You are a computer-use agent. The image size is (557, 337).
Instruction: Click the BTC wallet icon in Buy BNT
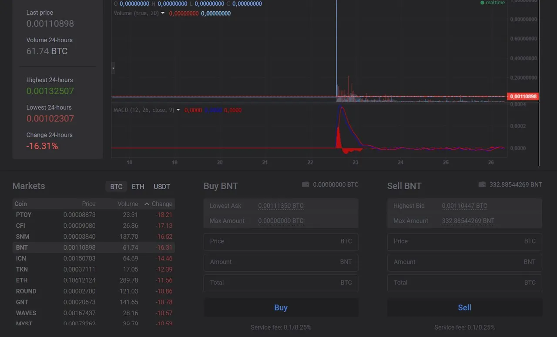(x=305, y=184)
